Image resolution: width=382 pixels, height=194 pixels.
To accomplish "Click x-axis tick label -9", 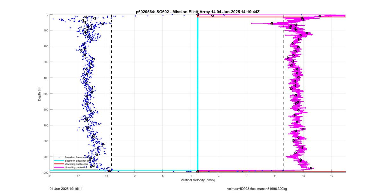I will click(134, 175).
